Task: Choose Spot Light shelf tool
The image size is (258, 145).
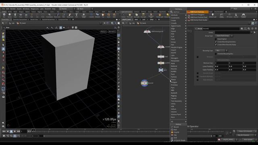Action: (136, 15)
